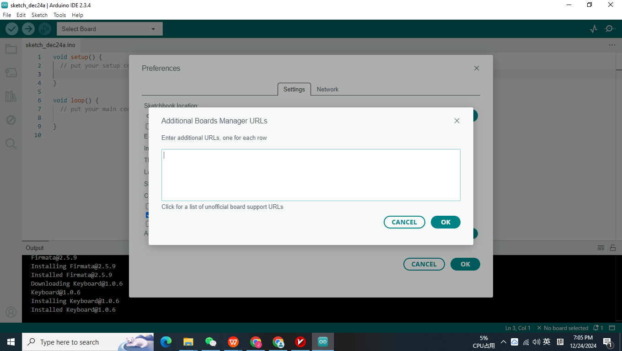Close the Preferences dialog with X
Screen dimensions: 622x351
477,68
